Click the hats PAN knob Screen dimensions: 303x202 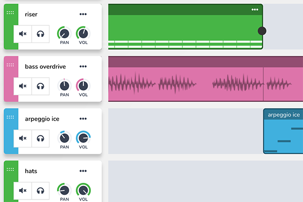tap(64, 190)
